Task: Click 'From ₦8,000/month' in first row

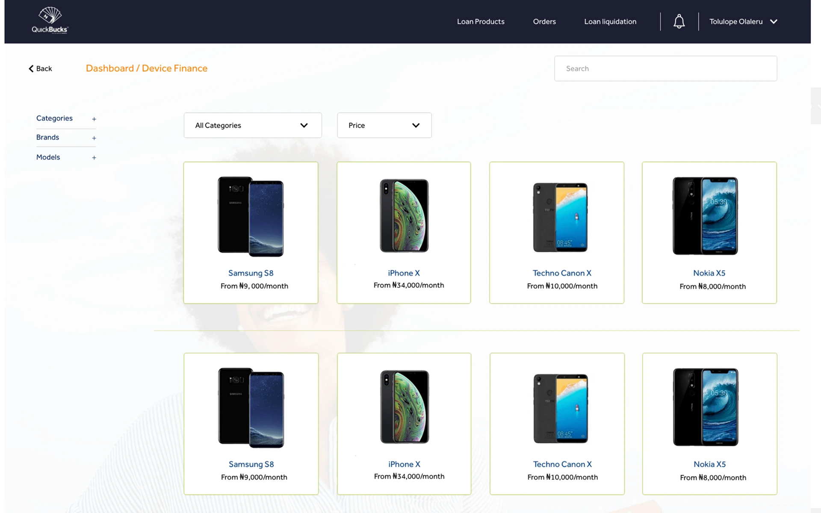Action: point(713,286)
